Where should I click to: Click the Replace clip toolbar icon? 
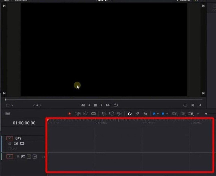coord(119,114)
